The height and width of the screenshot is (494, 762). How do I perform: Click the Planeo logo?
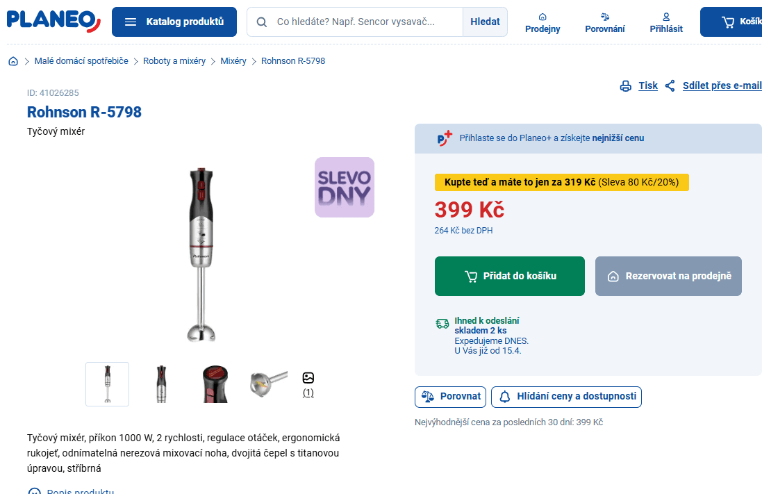[x=53, y=21]
